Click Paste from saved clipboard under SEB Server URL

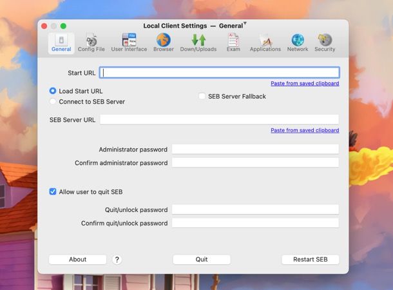tap(305, 130)
